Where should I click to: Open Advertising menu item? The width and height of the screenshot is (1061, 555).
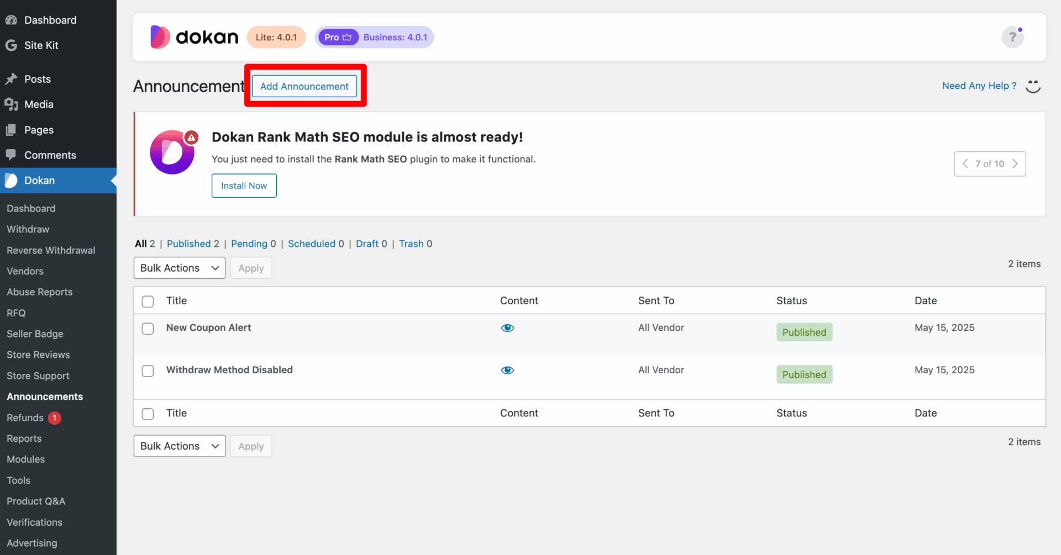click(x=32, y=543)
